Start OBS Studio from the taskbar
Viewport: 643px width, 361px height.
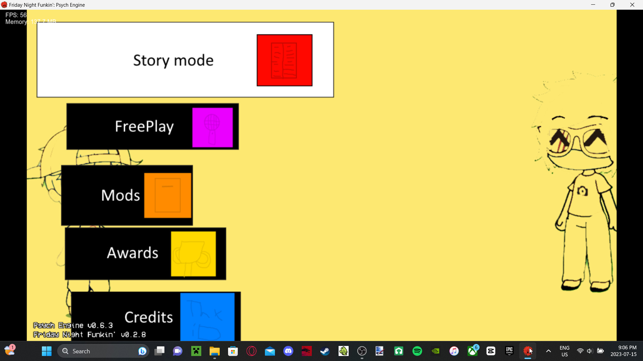pos(362,351)
